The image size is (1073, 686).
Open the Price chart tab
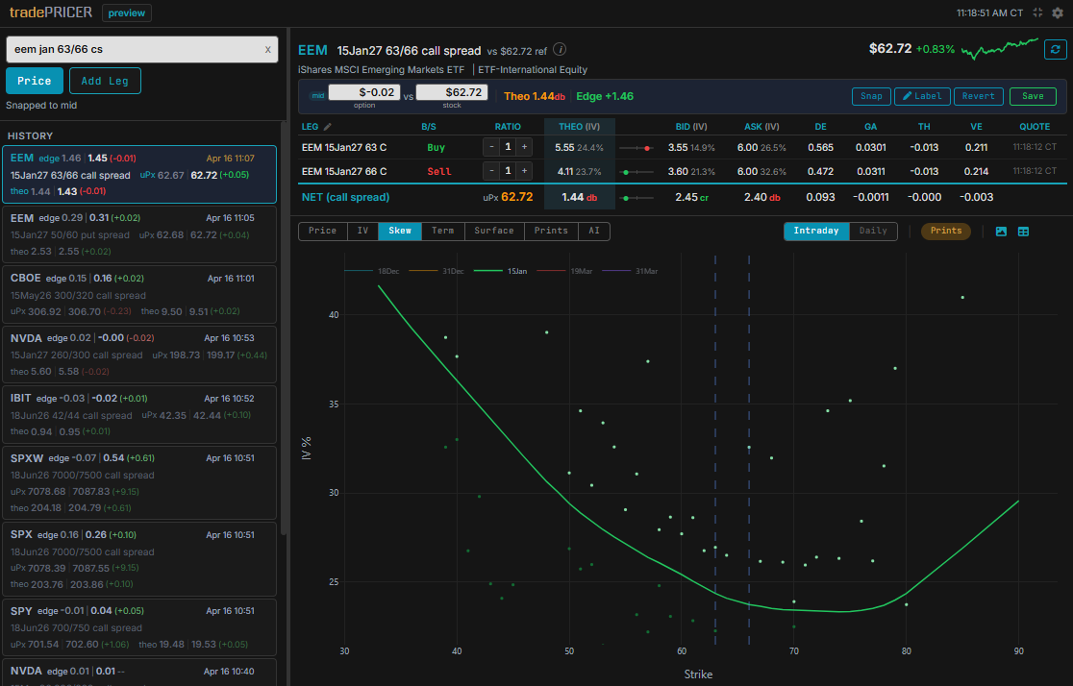click(322, 232)
